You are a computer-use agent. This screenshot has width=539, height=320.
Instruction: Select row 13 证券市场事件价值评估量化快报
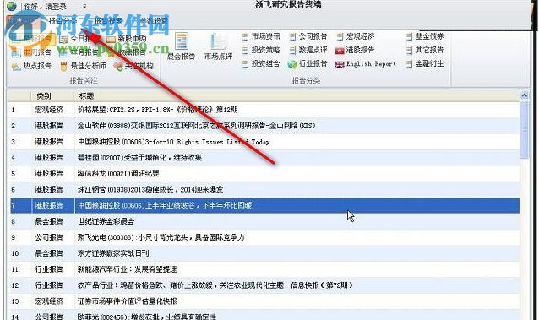click(264, 301)
